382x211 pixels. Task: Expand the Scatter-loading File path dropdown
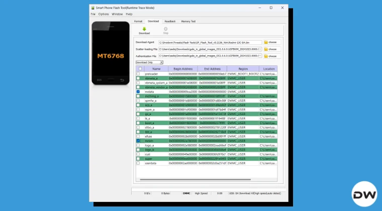(260, 49)
